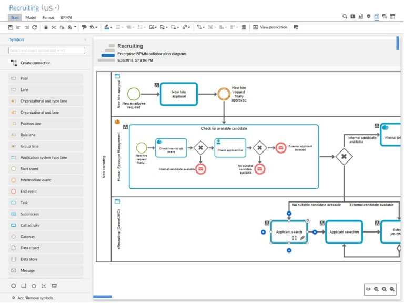Click the Add/Remove symbols link
Image resolution: width=404 pixels, height=303 pixels.
pyautogui.click(x=36, y=298)
